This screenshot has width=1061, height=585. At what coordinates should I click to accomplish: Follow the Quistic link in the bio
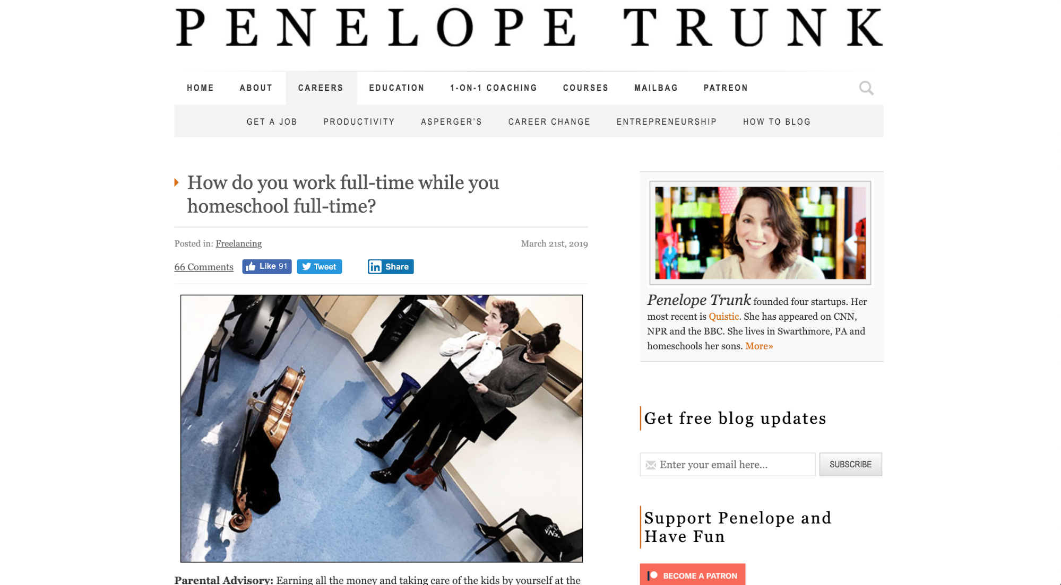coord(723,317)
